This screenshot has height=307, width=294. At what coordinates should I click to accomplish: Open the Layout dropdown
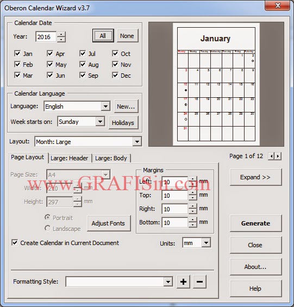[x=137, y=142]
